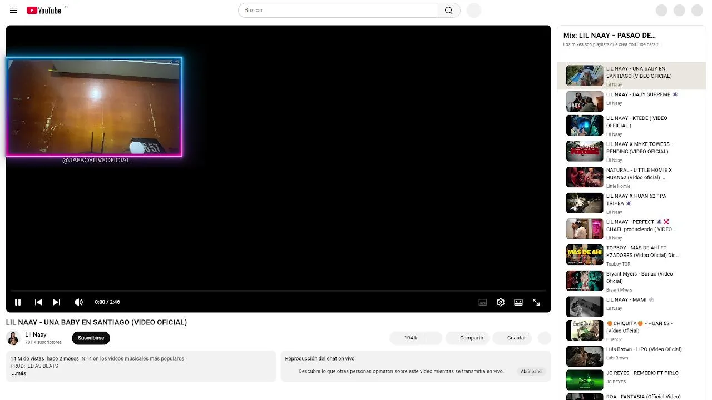This screenshot has width=712, height=400.
Task: Open JC REYES REMEDIO green thumbnail
Action: 585,380
